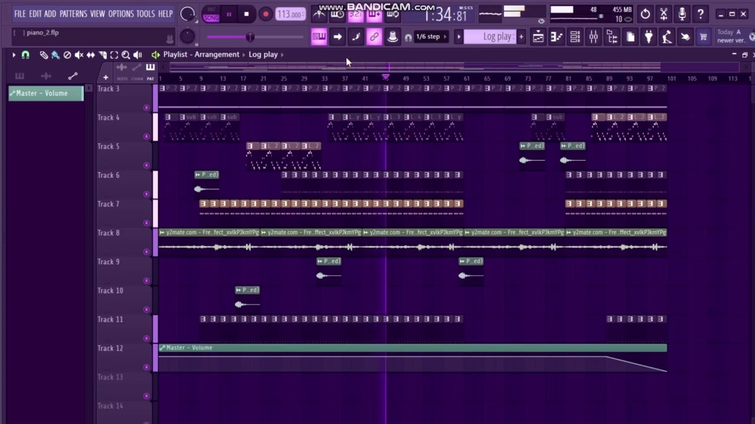Screen dimensions: 755x424
Task: Open the ADD menu
Action: pos(50,14)
